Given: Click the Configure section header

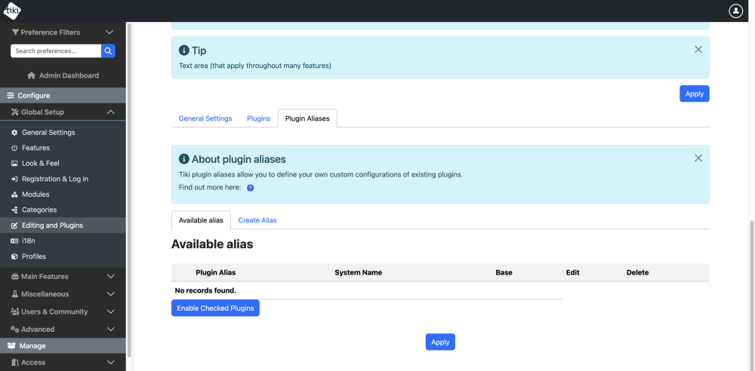Looking at the screenshot, I should click(63, 95).
